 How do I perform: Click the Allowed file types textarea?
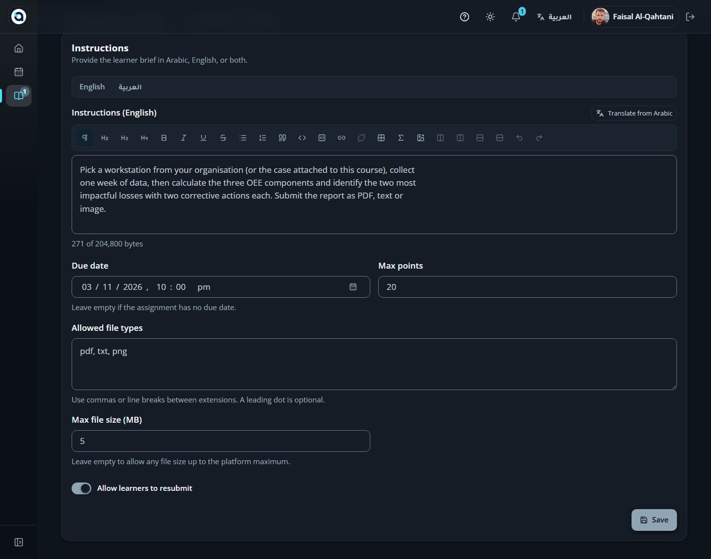pos(374,364)
